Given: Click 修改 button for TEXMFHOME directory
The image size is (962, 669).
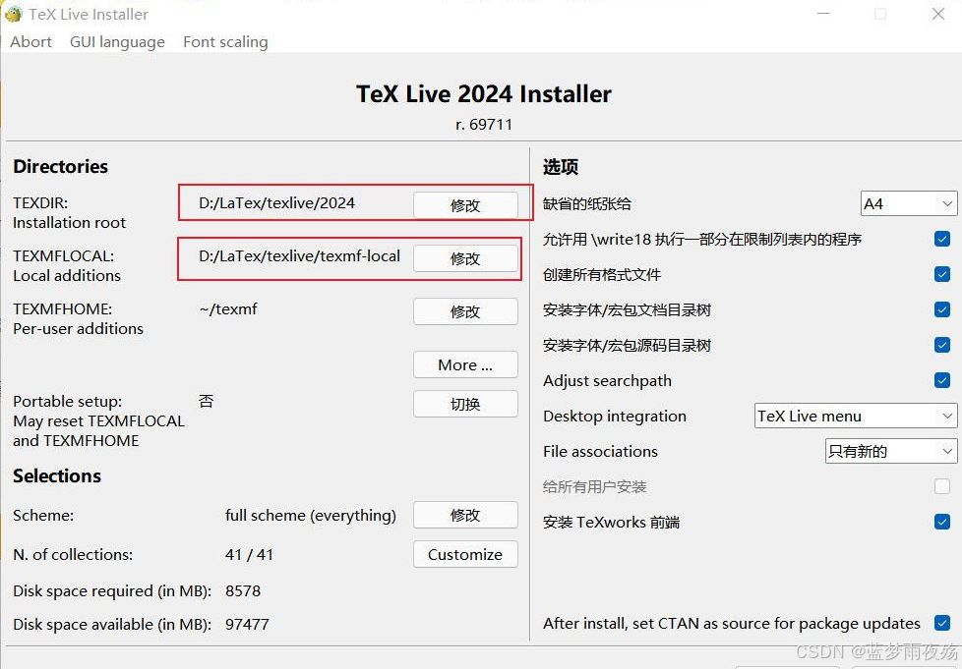Looking at the screenshot, I should 465,311.
